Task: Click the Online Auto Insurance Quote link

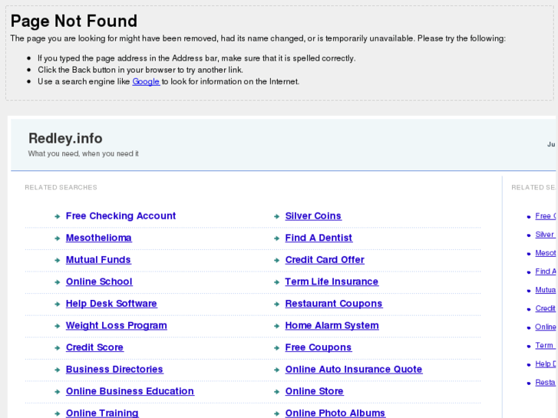Action: pyautogui.click(x=353, y=369)
